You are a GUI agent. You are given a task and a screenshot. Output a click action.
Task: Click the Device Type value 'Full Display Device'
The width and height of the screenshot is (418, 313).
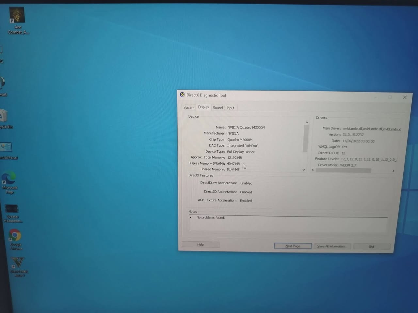click(241, 152)
